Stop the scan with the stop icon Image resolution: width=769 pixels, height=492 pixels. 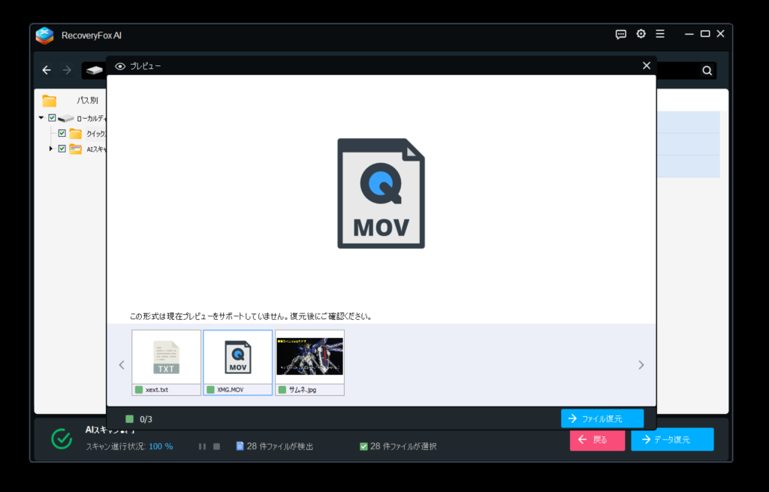coord(216,446)
